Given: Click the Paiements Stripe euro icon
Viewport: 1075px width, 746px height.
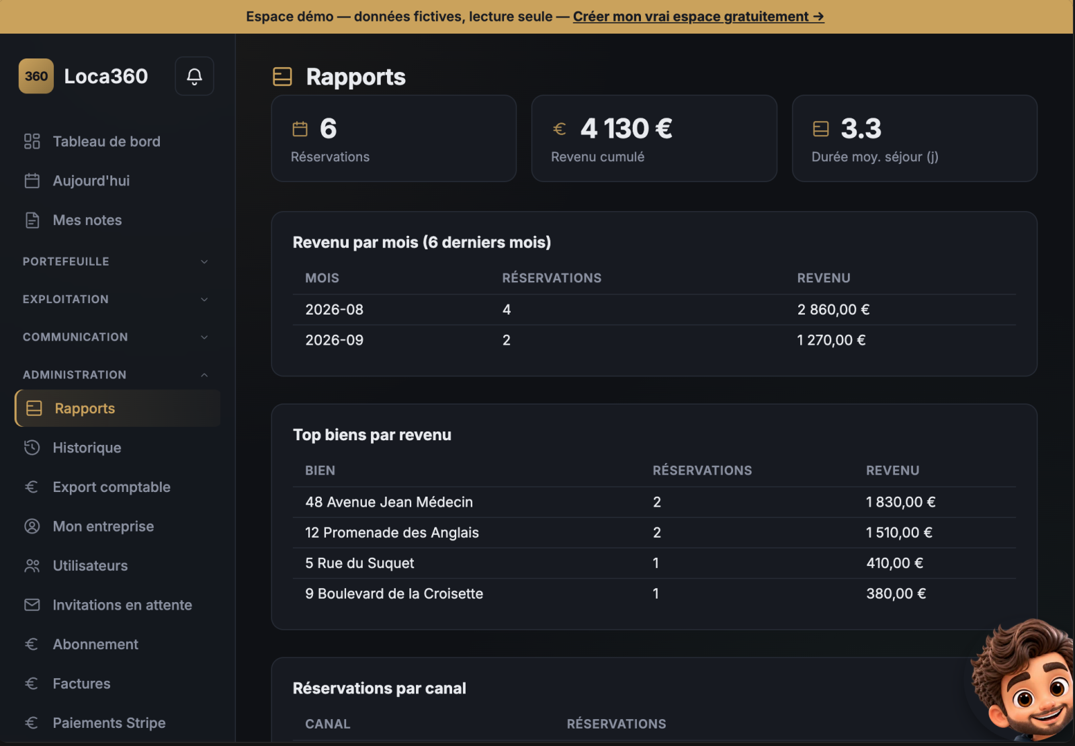Looking at the screenshot, I should (32, 723).
